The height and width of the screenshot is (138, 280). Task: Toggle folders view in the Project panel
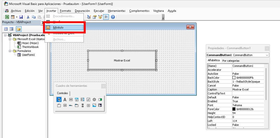point(19,29)
